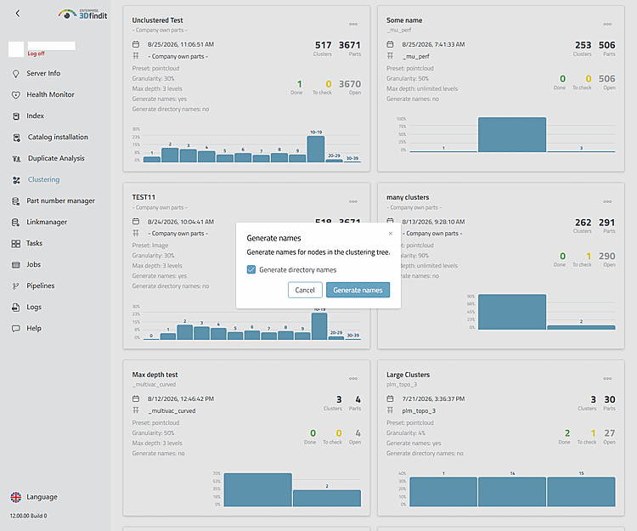This screenshot has width=637, height=531.
Task: Open Pipelines section
Action: point(41,286)
